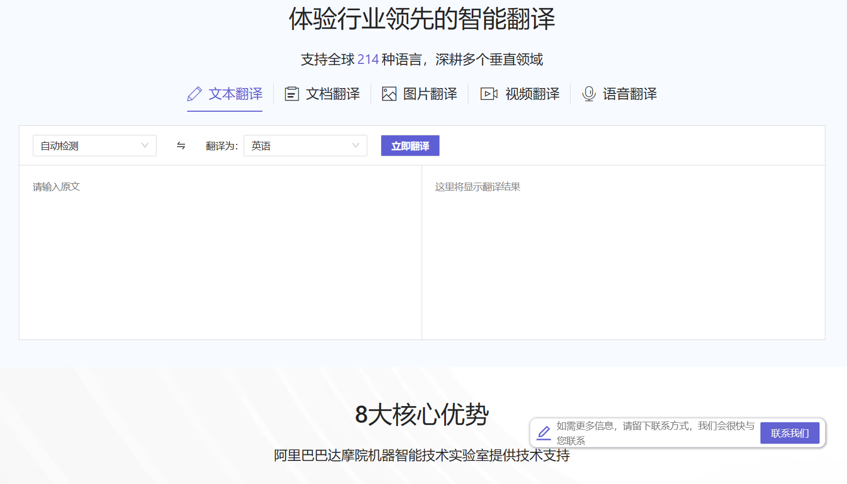Open the 图片翻译 tab
Screen dimensions: 847x484
click(x=430, y=94)
